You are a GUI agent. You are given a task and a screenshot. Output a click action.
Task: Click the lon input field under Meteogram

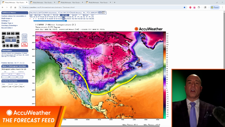point(13,74)
